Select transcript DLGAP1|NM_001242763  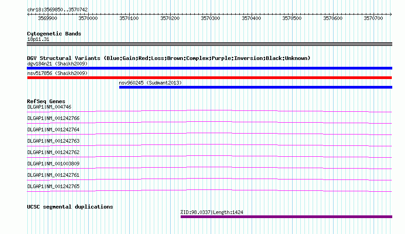(53, 141)
